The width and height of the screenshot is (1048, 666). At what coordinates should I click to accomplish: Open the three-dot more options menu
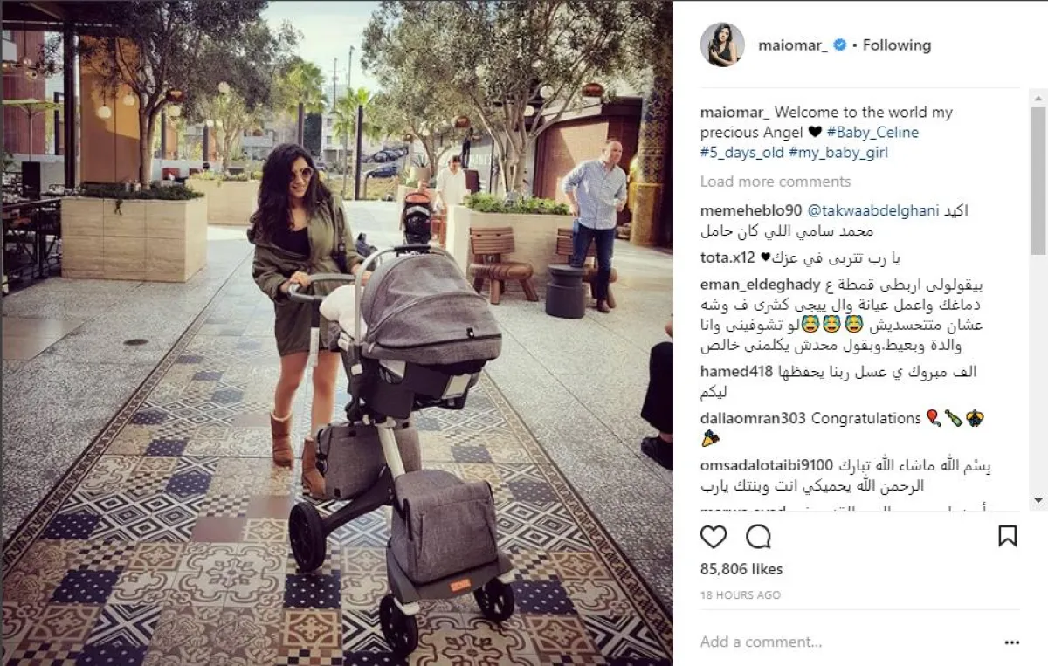(x=1012, y=642)
